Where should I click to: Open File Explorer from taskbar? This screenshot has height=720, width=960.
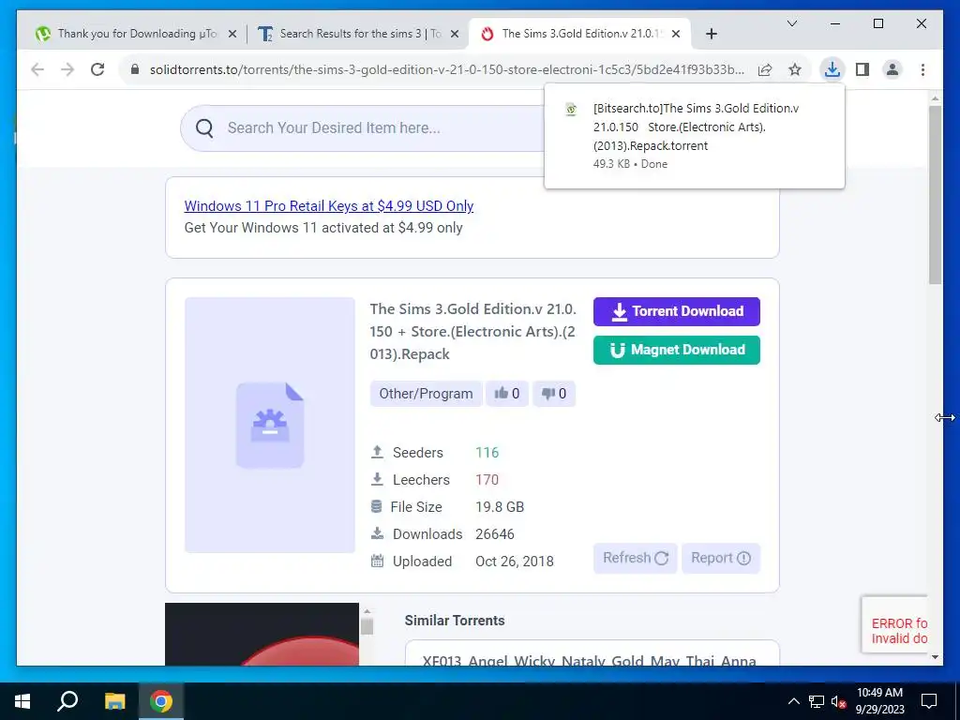click(x=114, y=701)
